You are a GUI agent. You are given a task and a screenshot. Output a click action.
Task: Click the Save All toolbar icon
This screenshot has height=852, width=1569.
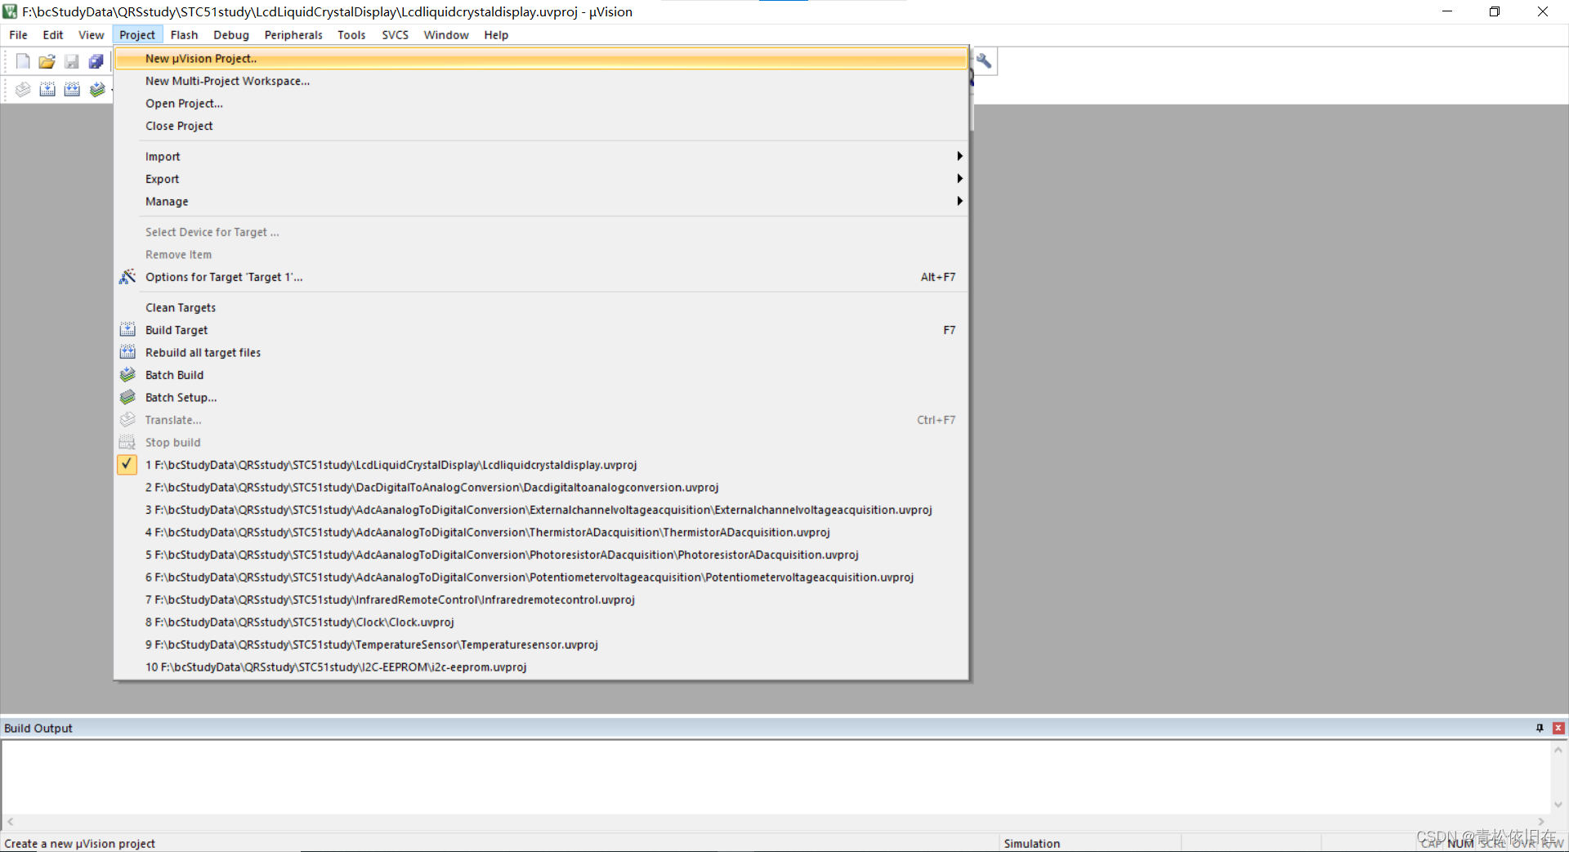96,61
